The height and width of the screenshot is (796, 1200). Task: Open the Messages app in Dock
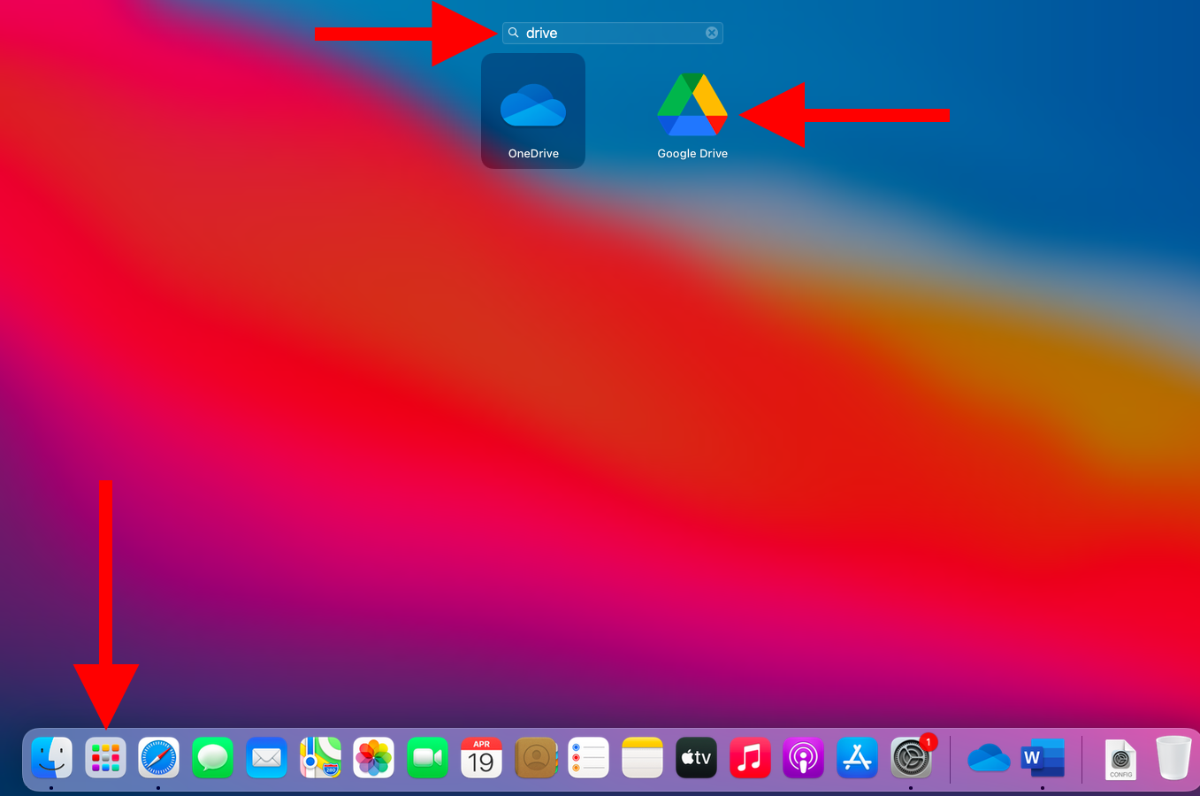point(213,758)
